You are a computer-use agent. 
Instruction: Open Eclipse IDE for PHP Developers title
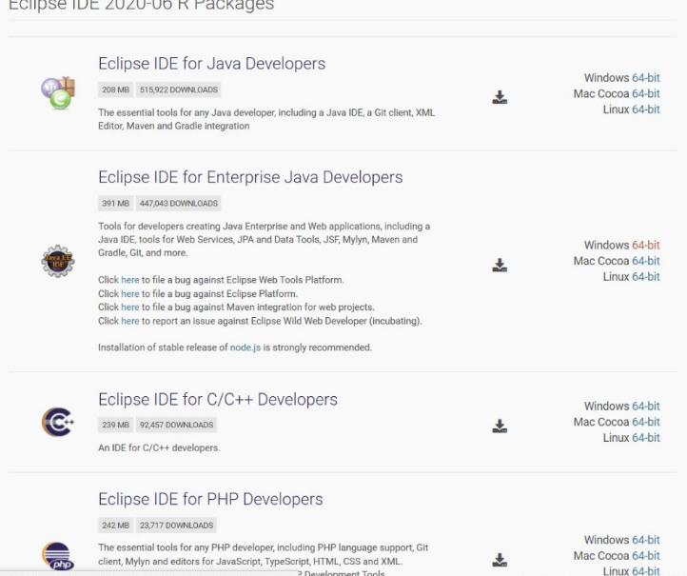(210, 499)
